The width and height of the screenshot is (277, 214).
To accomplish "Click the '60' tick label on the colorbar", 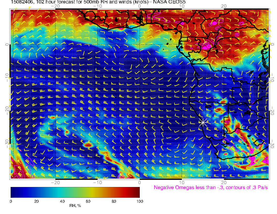I will pyautogui.click(x=88, y=201).
